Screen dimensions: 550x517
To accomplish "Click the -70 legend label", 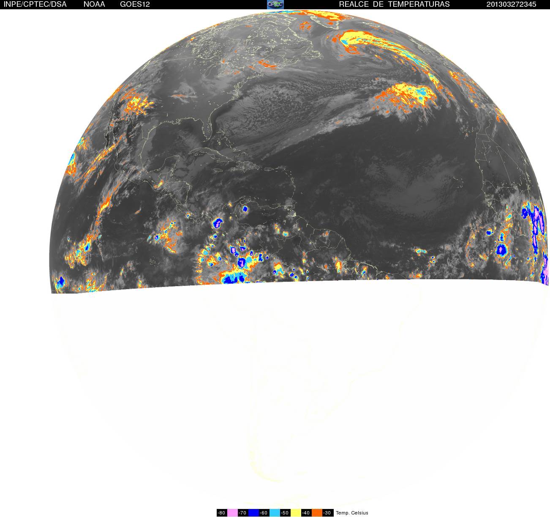I will pos(243,513).
